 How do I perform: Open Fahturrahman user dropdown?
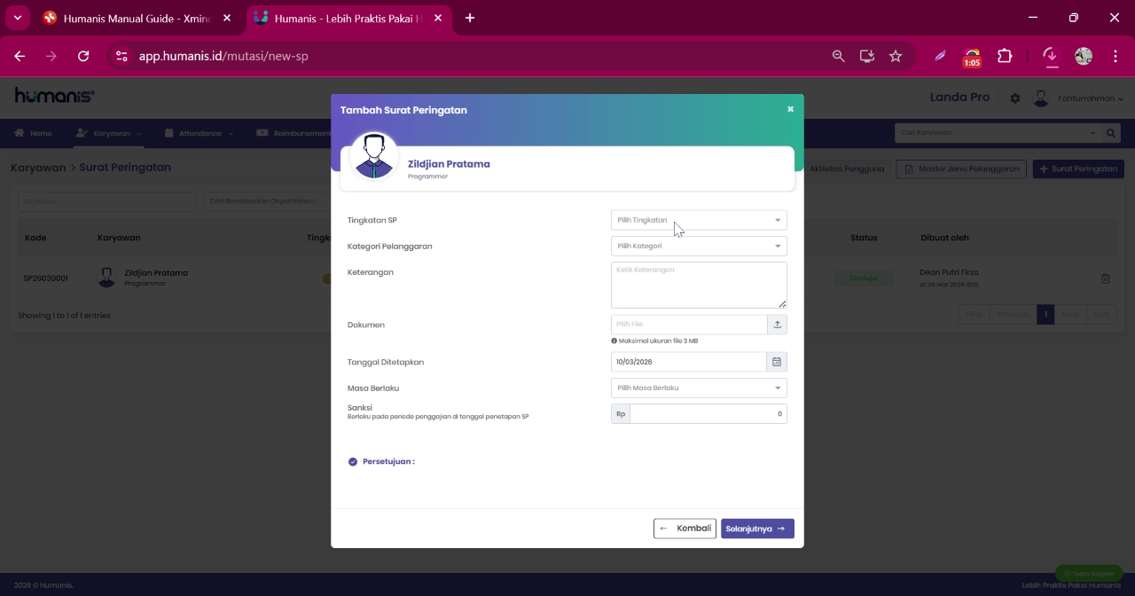coord(1079,98)
